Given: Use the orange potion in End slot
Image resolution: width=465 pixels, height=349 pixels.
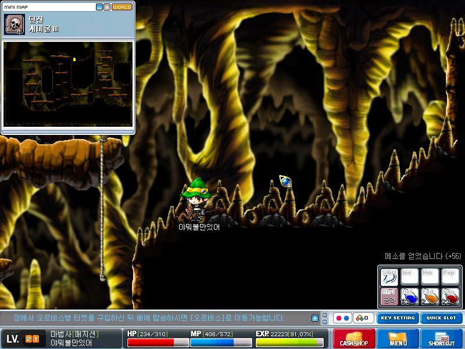Looking at the screenshot, I should [x=430, y=296].
